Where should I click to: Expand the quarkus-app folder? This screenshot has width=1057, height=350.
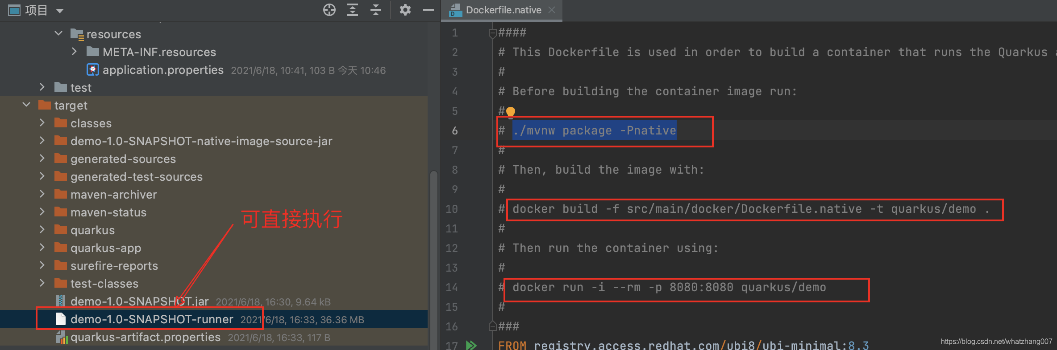(42, 248)
